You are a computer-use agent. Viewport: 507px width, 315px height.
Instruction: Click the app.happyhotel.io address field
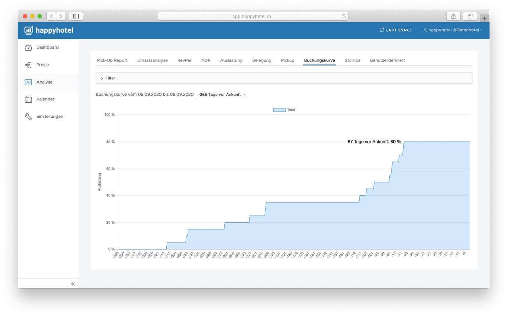pos(252,16)
